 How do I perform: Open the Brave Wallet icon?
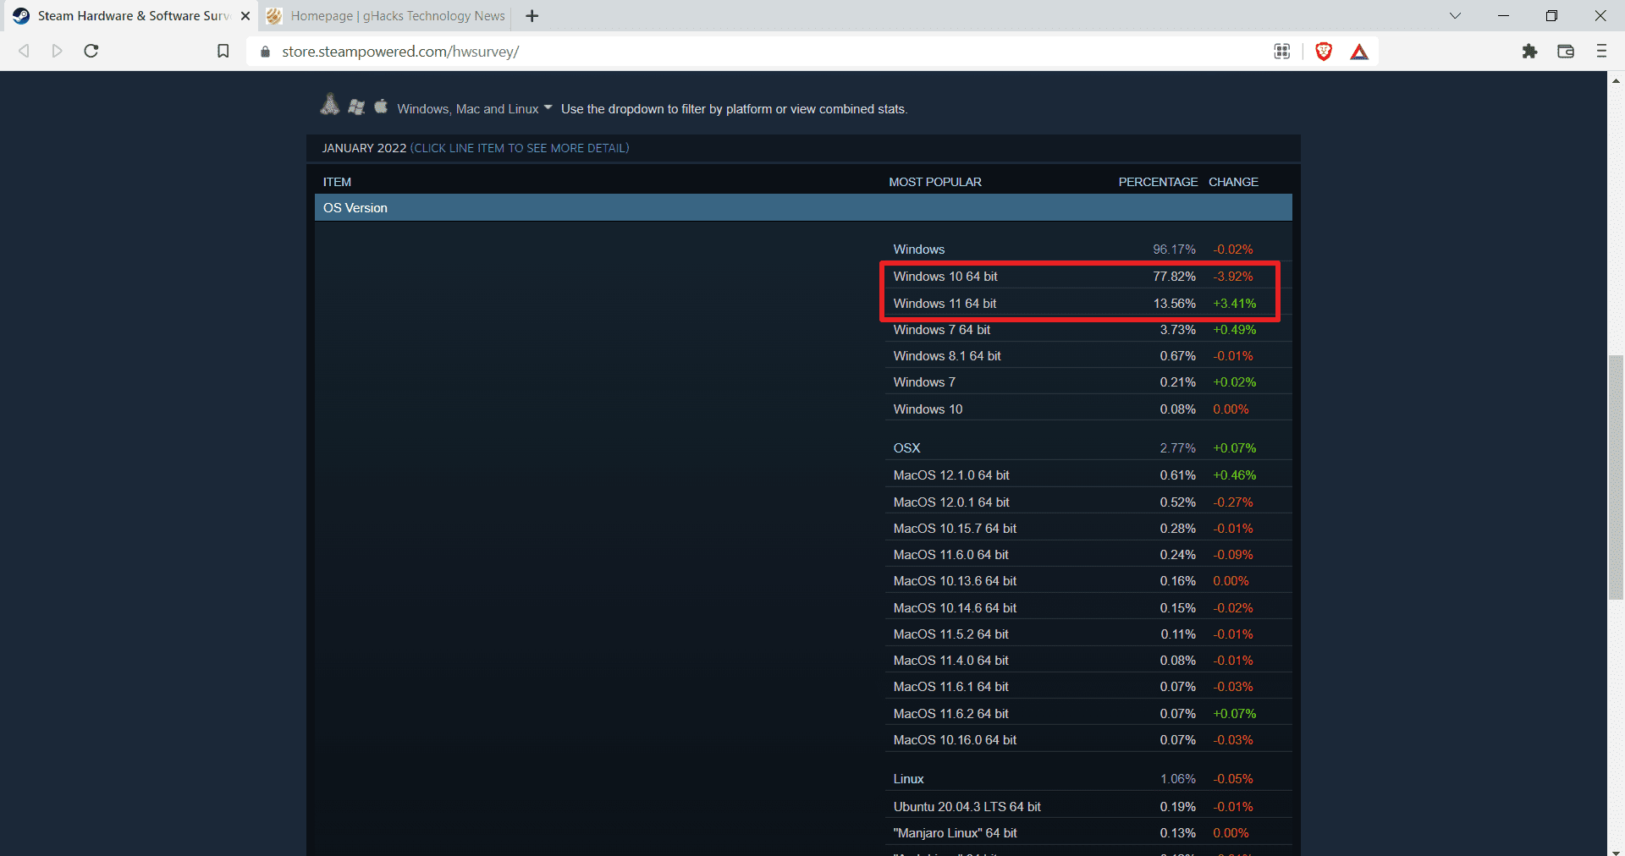click(x=1565, y=52)
